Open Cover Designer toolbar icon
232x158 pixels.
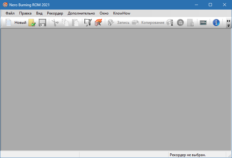pos(88,23)
